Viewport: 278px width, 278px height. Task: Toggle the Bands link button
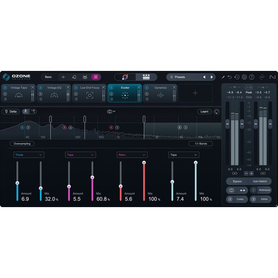[201, 144]
